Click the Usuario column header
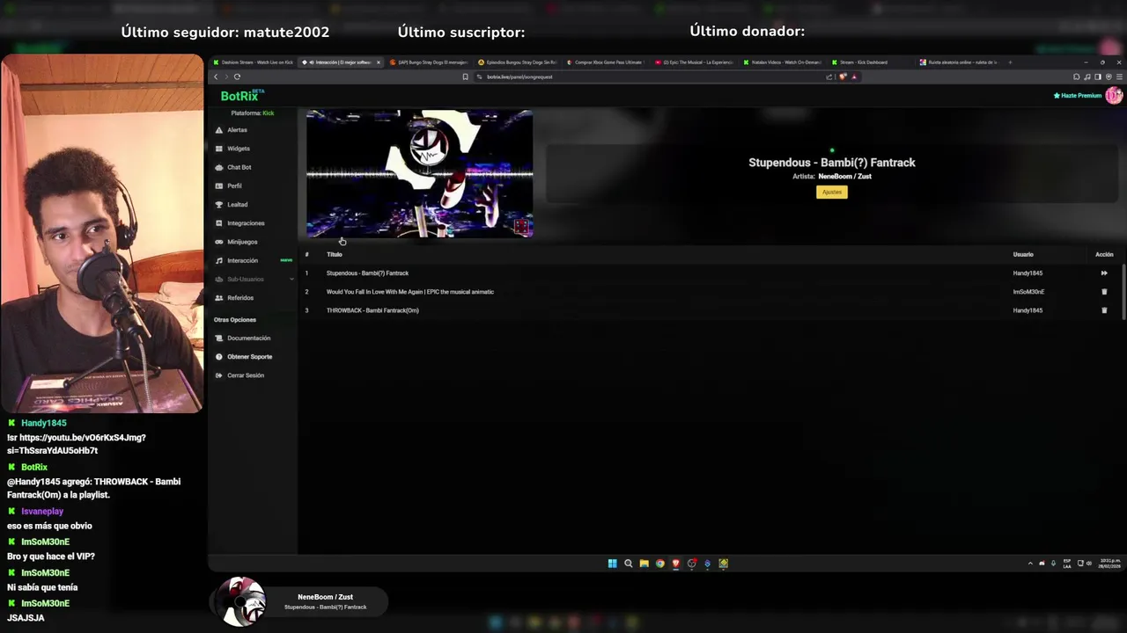Screen dimensions: 1127x633 pyautogui.click(x=1023, y=255)
